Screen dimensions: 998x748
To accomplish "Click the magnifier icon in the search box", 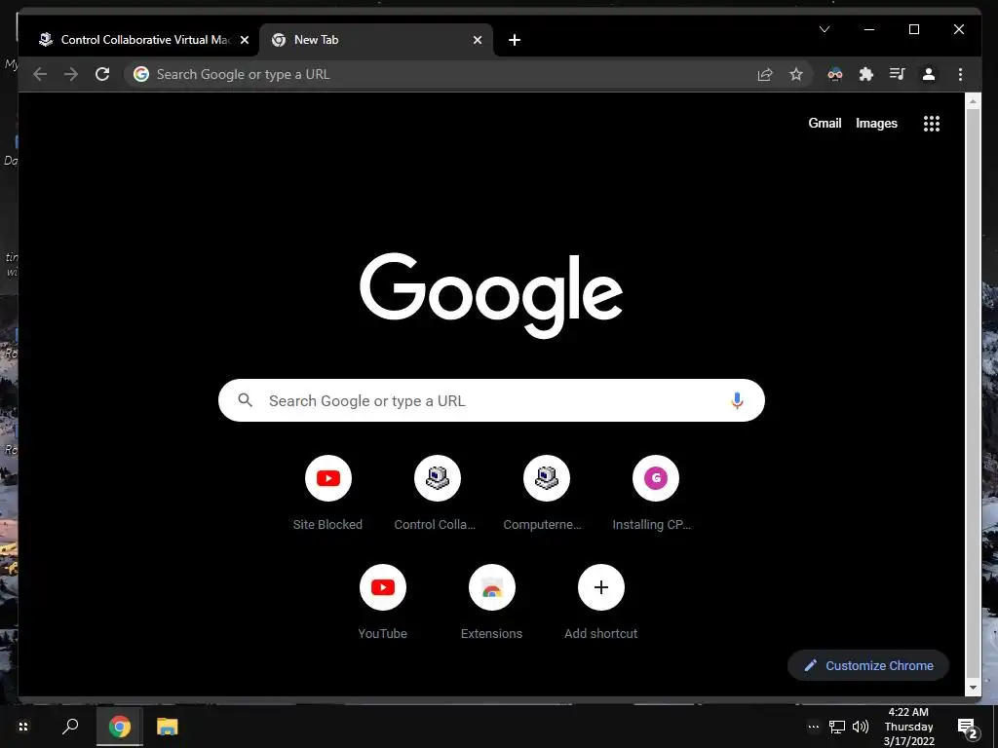I will (x=245, y=400).
